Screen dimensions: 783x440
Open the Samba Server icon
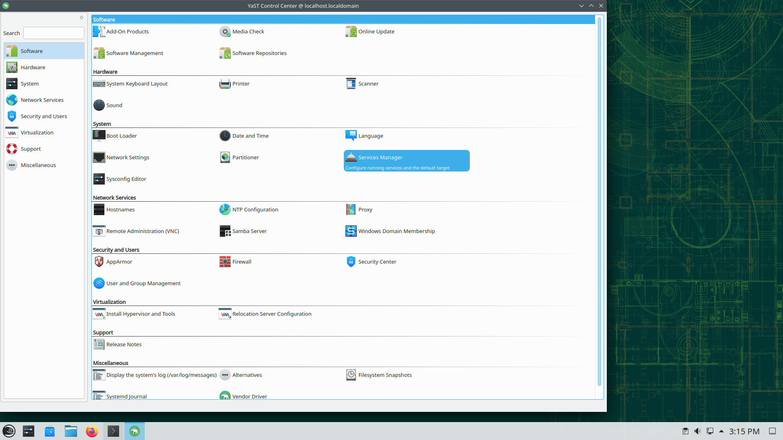coord(225,231)
